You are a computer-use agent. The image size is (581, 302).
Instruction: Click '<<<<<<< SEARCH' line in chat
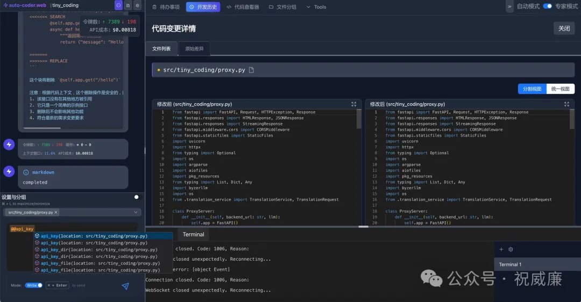click(47, 17)
